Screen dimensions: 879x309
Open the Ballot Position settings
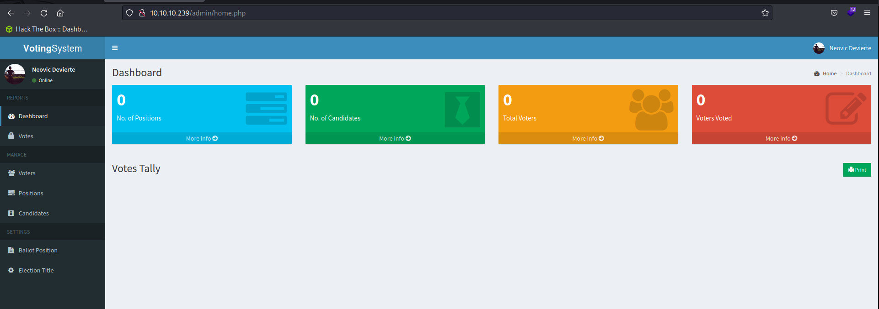53,250
